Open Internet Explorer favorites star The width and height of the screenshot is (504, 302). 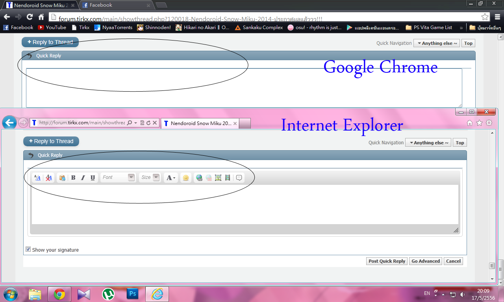click(x=479, y=123)
